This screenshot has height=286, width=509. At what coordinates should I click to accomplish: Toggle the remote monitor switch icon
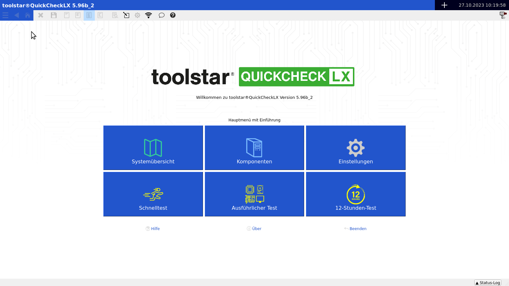tap(503, 15)
